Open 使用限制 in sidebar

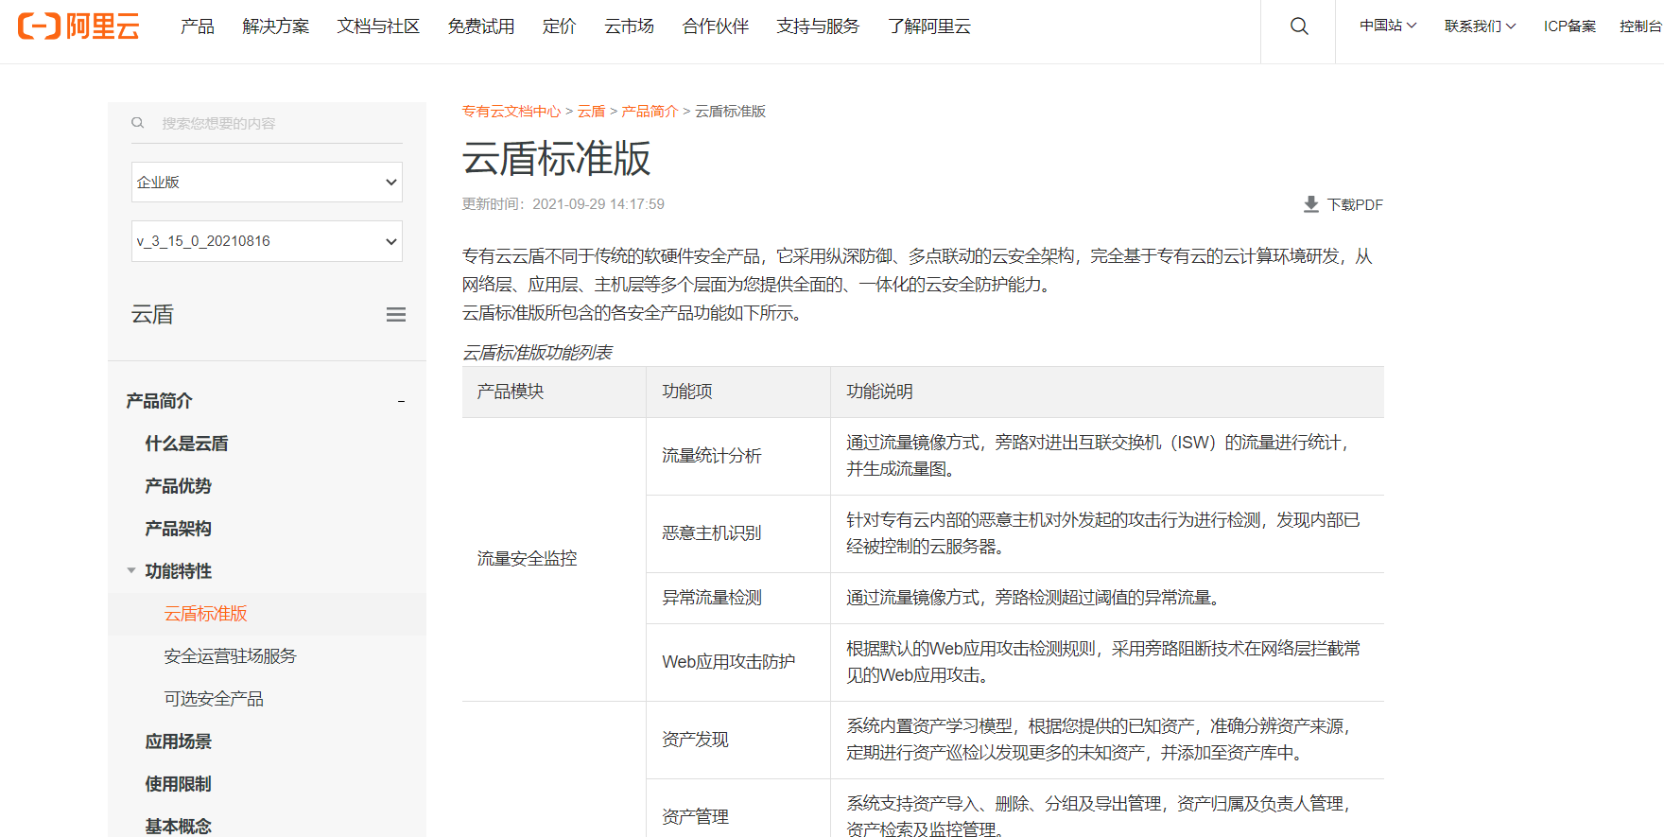click(178, 784)
